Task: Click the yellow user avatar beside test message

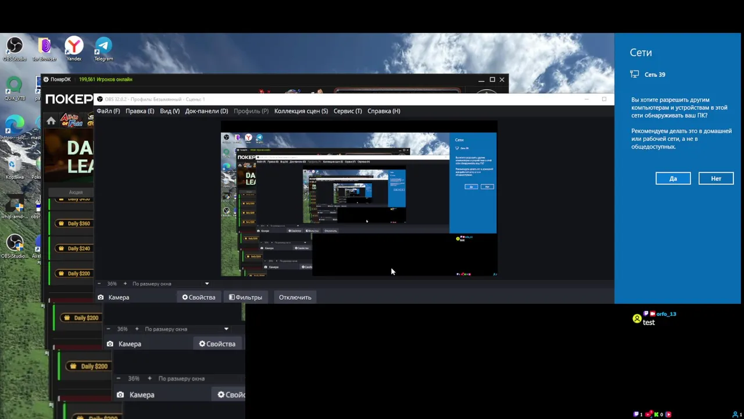Action: click(637, 319)
